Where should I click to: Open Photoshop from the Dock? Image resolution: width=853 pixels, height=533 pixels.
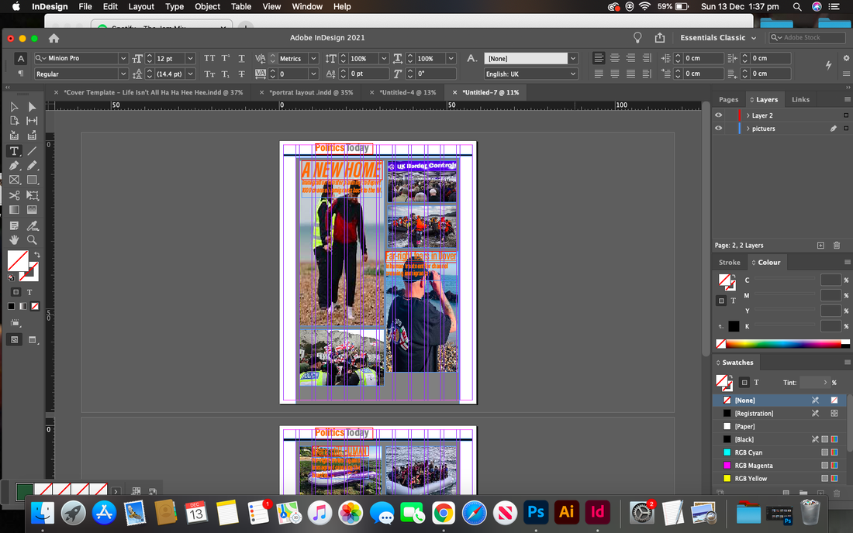(x=536, y=512)
